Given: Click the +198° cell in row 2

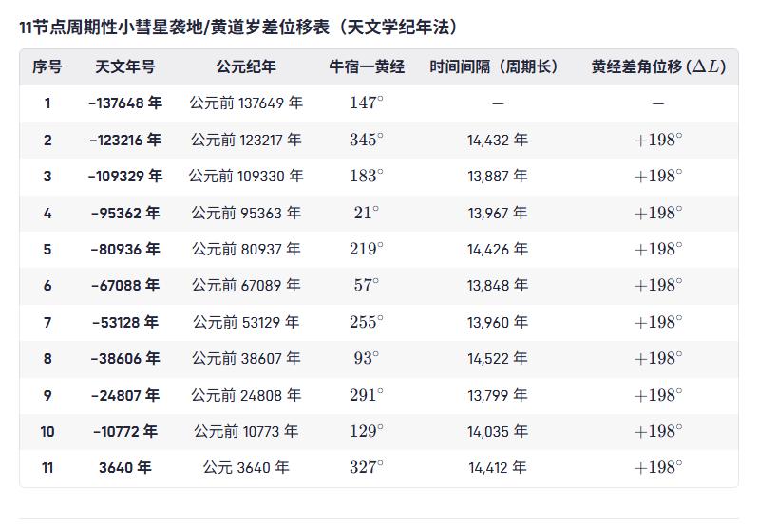Looking at the screenshot, I should pyautogui.click(x=658, y=141).
